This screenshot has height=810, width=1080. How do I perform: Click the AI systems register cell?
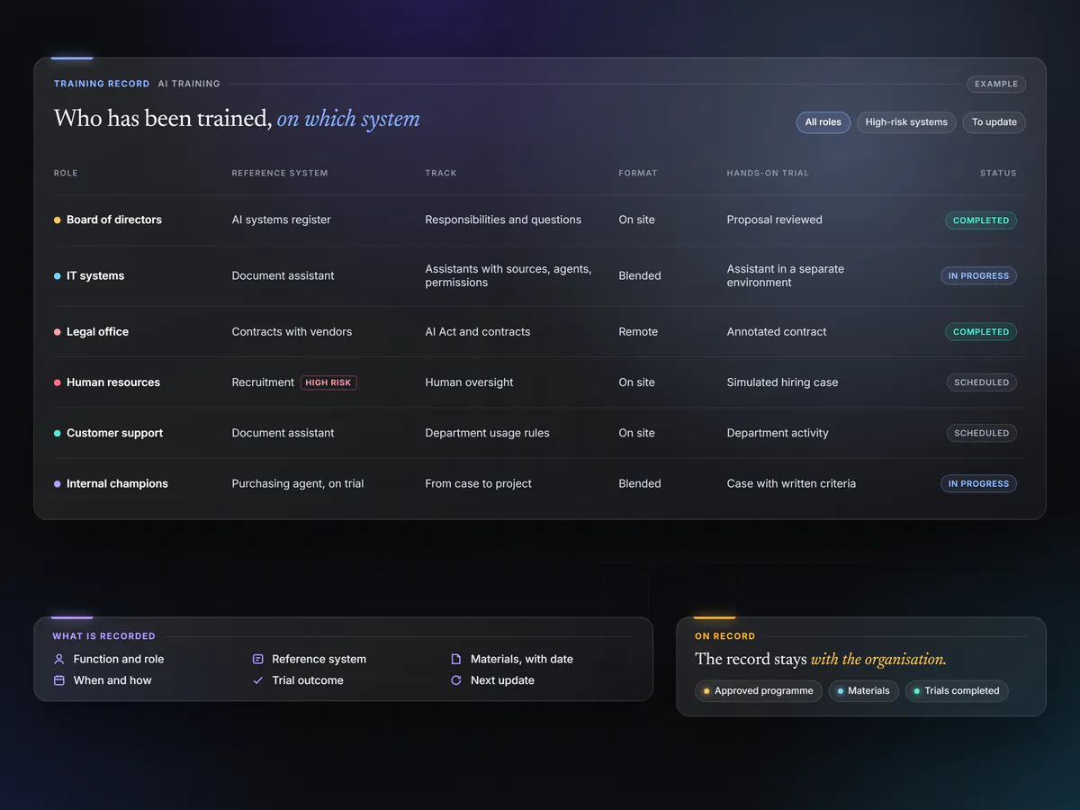282,220
